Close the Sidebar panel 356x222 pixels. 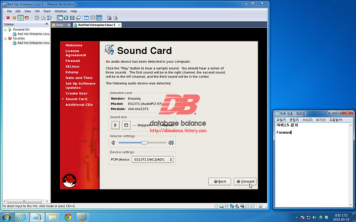47,24
